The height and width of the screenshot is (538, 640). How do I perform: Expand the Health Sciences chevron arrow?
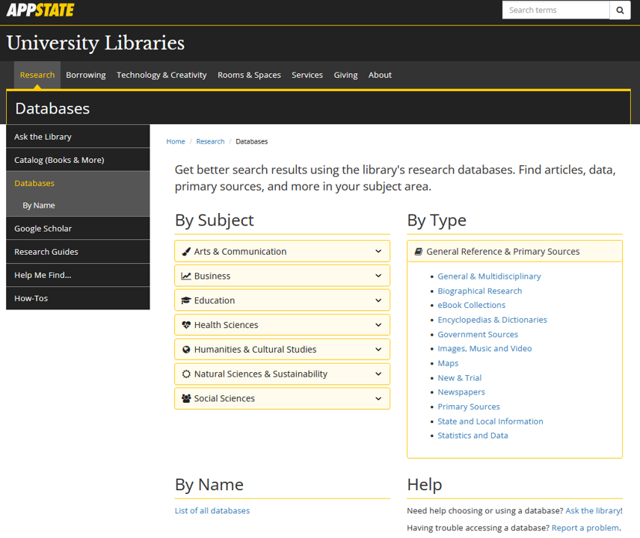[x=378, y=325]
